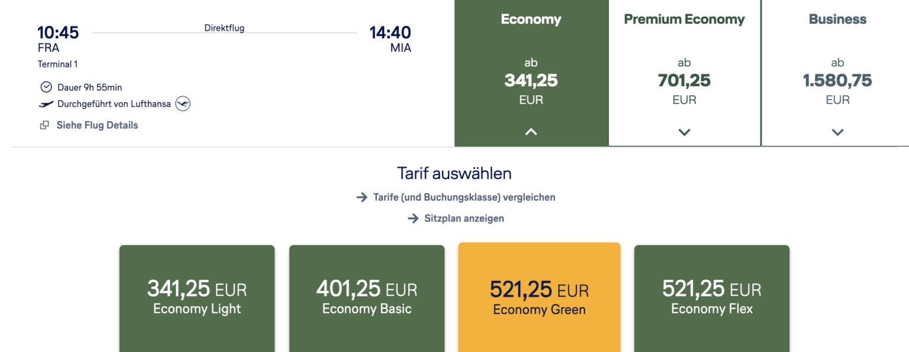
Task: Select the Economy Basic fare priced 401,25 EUR
Action: pyautogui.click(x=366, y=296)
